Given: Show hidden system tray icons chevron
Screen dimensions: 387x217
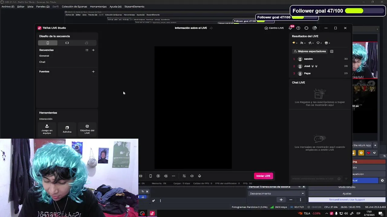Looking at the screenshot, I should click(327, 214).
